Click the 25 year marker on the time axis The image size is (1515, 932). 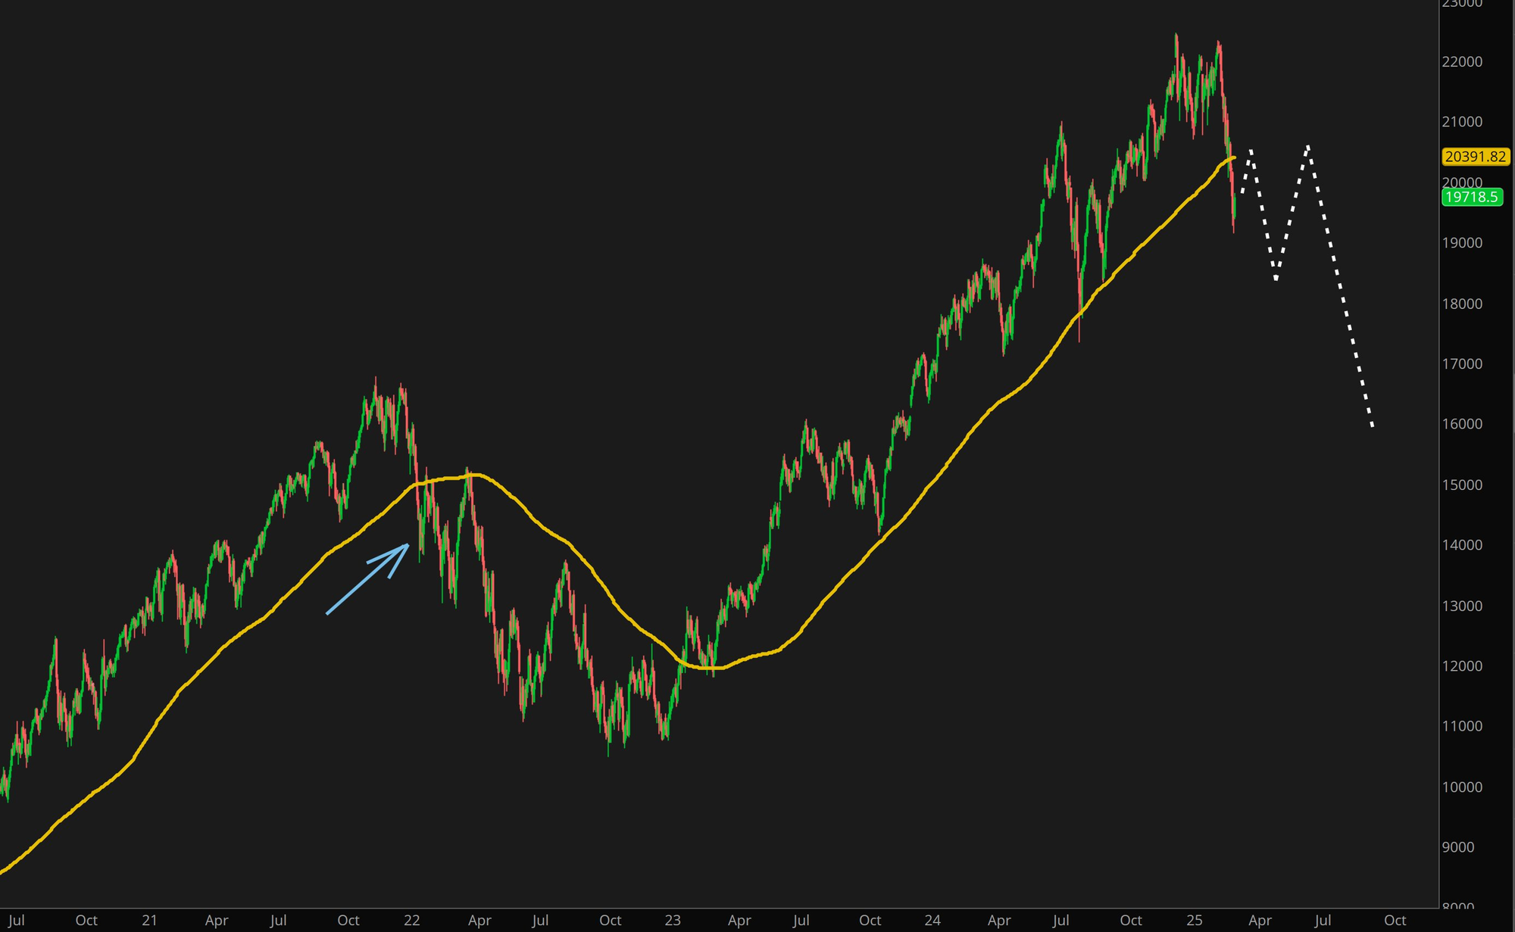[x=1195, y=920]
